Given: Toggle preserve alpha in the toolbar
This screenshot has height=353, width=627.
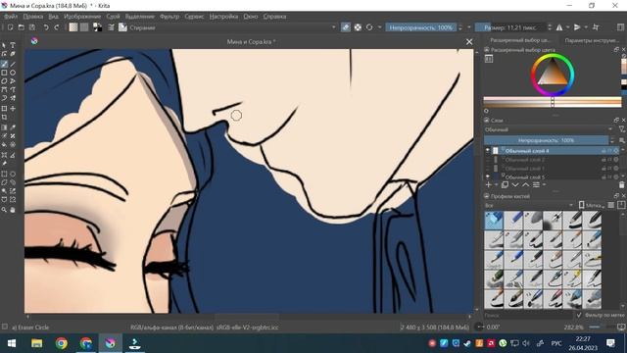Looking at the screenshot, I should (358, 27).
